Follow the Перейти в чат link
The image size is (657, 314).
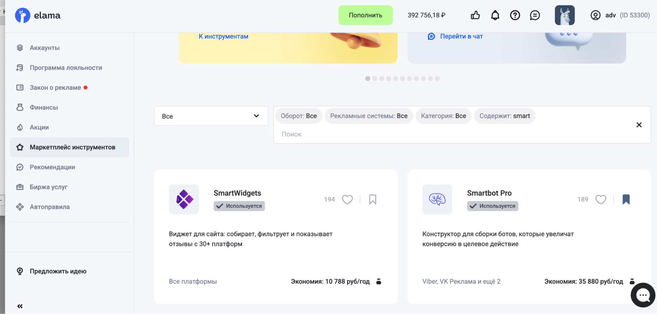(461, 36)
